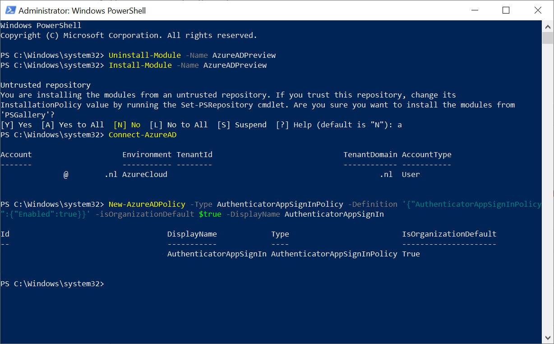Viewport: 554px width, 344px height.
Task: Maximize the PowerShell window
Action: [506, 10]
